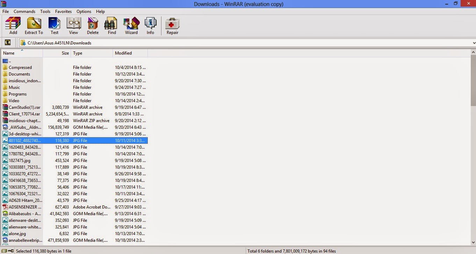Click the WinRAR title bar app icon
The height and width of the screenshot is (254, 476).
pos(4,3)
